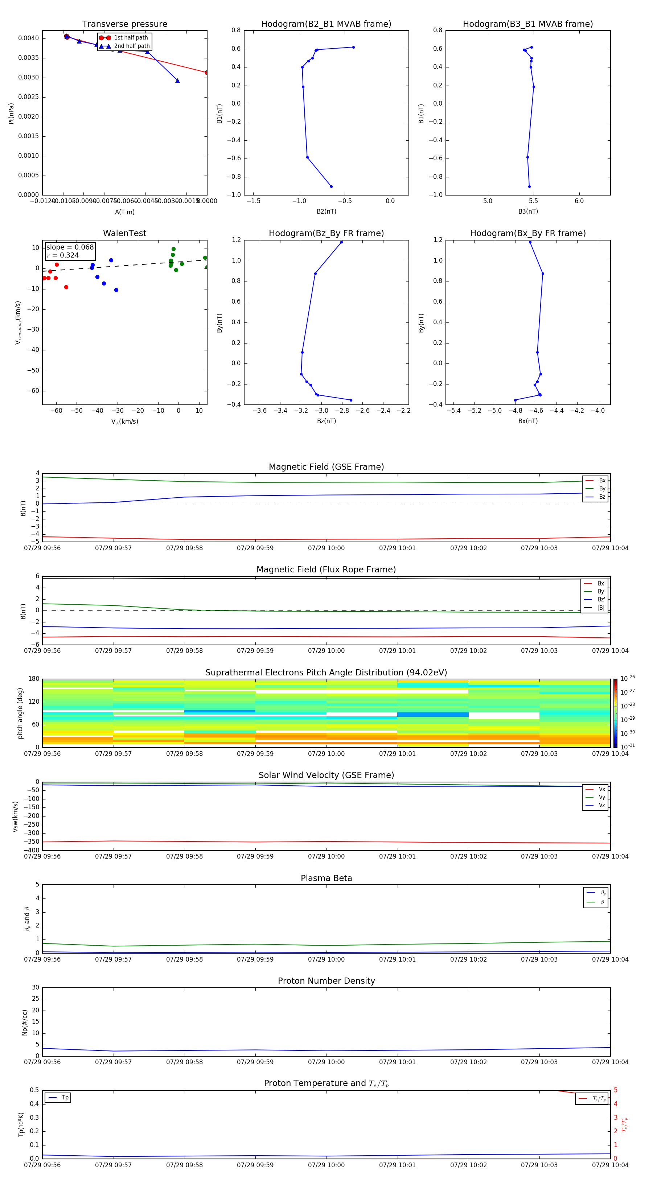This screenshot has width=653, height=1197.
Task: Click the 'Plasma Beta' plot title
Action: pos(326,879)
